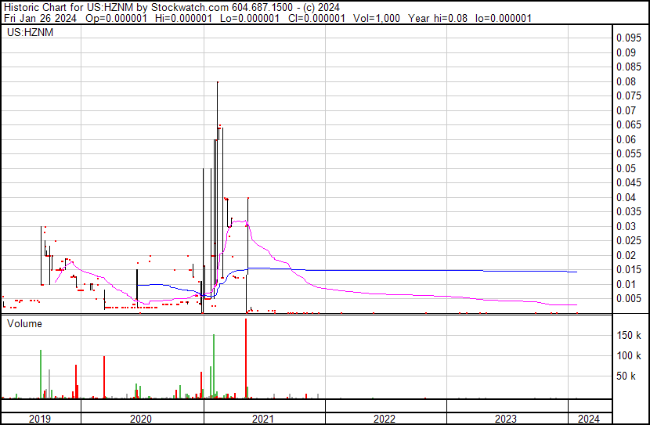Select the 2020 year label on timeline
This screenshot has width=650, height=425.
[x=141, y=419]
